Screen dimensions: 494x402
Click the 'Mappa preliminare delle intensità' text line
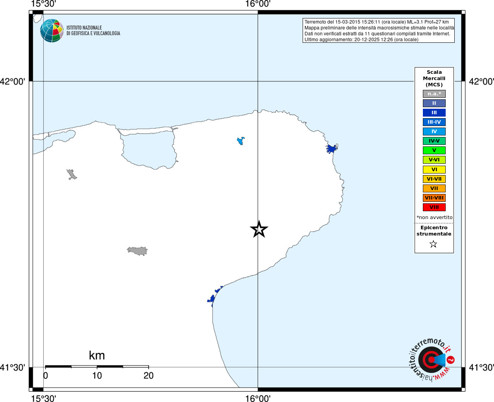(x=379, y=28)
